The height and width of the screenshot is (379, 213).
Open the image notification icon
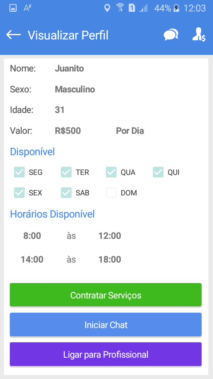pyautogui.click(x=13, y=8)
